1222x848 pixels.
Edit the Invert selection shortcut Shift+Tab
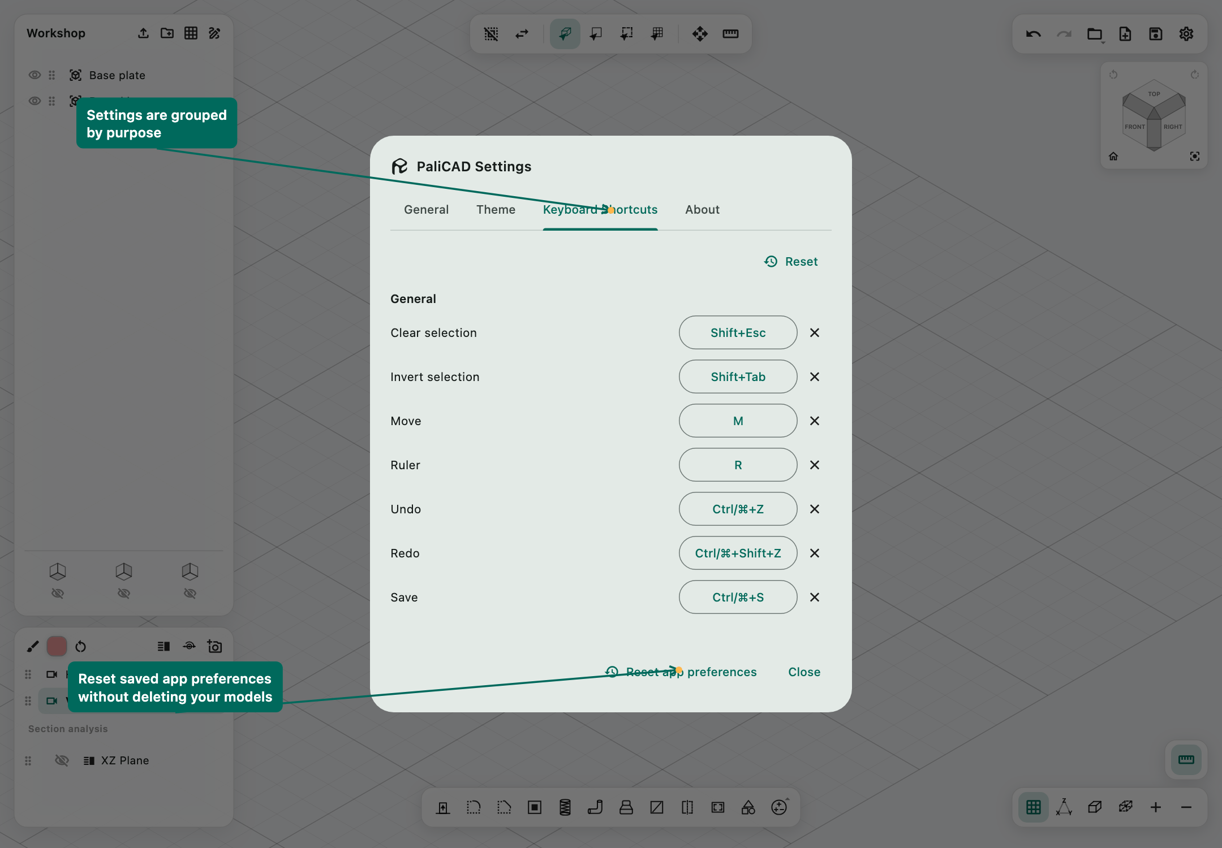pyautogui.click(x=738, y=377)
